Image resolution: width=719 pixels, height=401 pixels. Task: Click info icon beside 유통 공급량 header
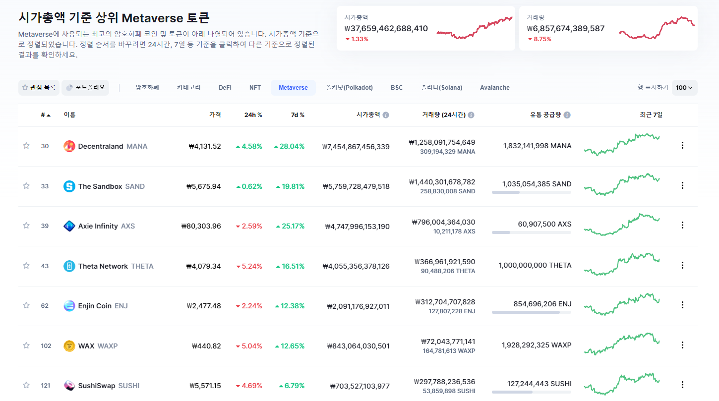567,115
